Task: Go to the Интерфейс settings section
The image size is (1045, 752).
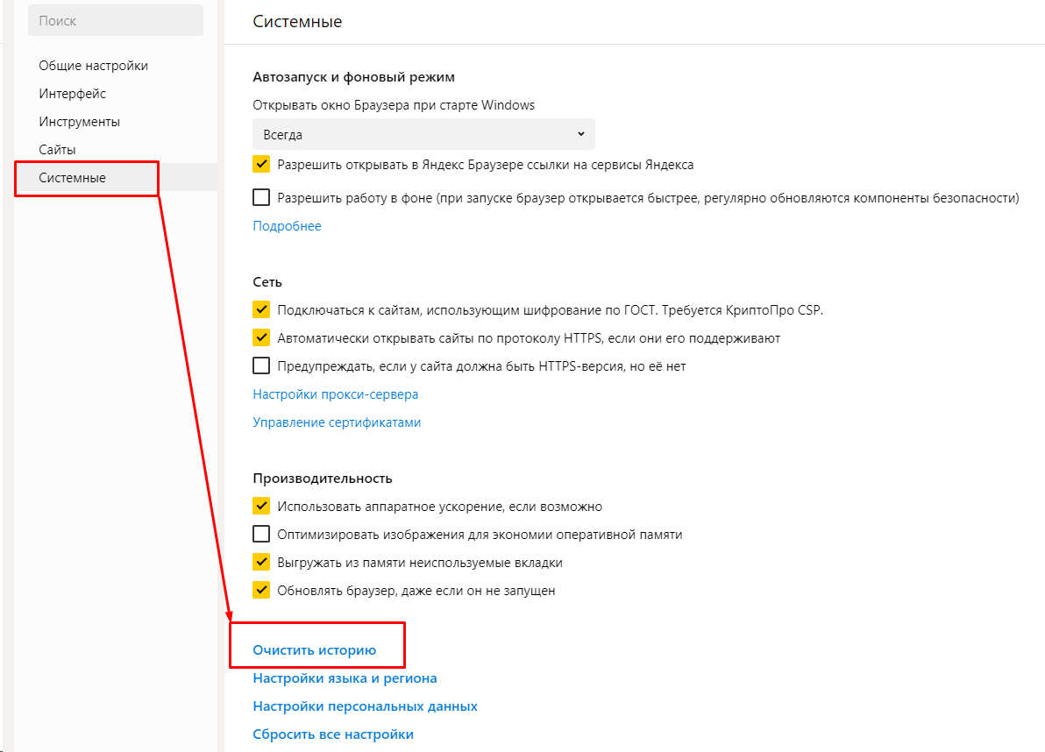Action: (72, 94)
